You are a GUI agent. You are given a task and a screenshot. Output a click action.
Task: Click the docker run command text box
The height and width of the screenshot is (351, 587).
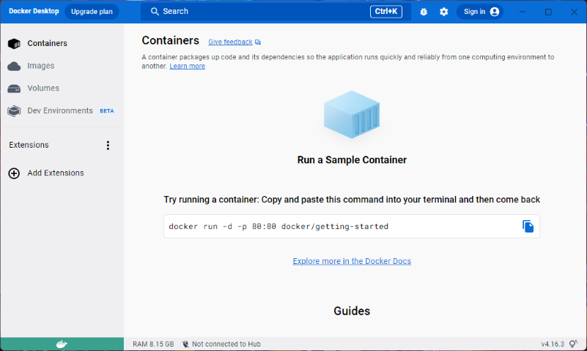tap(352, 226)
